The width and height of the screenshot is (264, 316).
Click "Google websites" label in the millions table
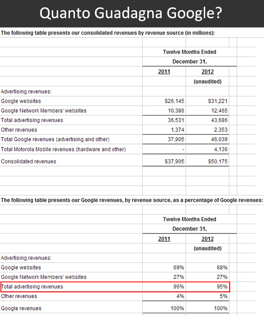[x=21, y=101]
